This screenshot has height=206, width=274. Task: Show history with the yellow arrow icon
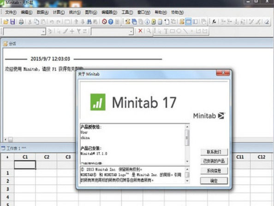154,22
